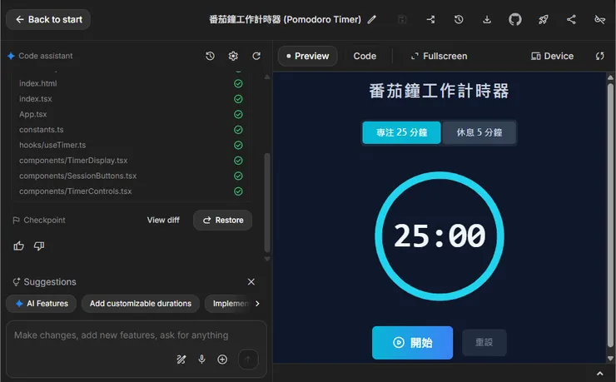The width and height of the screenshot is (616, 382).
Task: Open Code assistant history clock icon
Action: (x=210, y=56)
